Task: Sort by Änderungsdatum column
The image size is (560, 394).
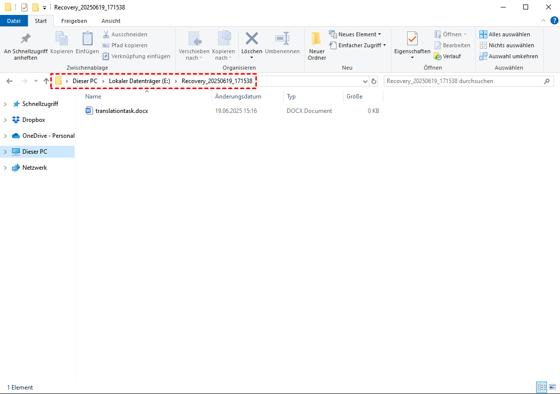Action: [238, 97]
